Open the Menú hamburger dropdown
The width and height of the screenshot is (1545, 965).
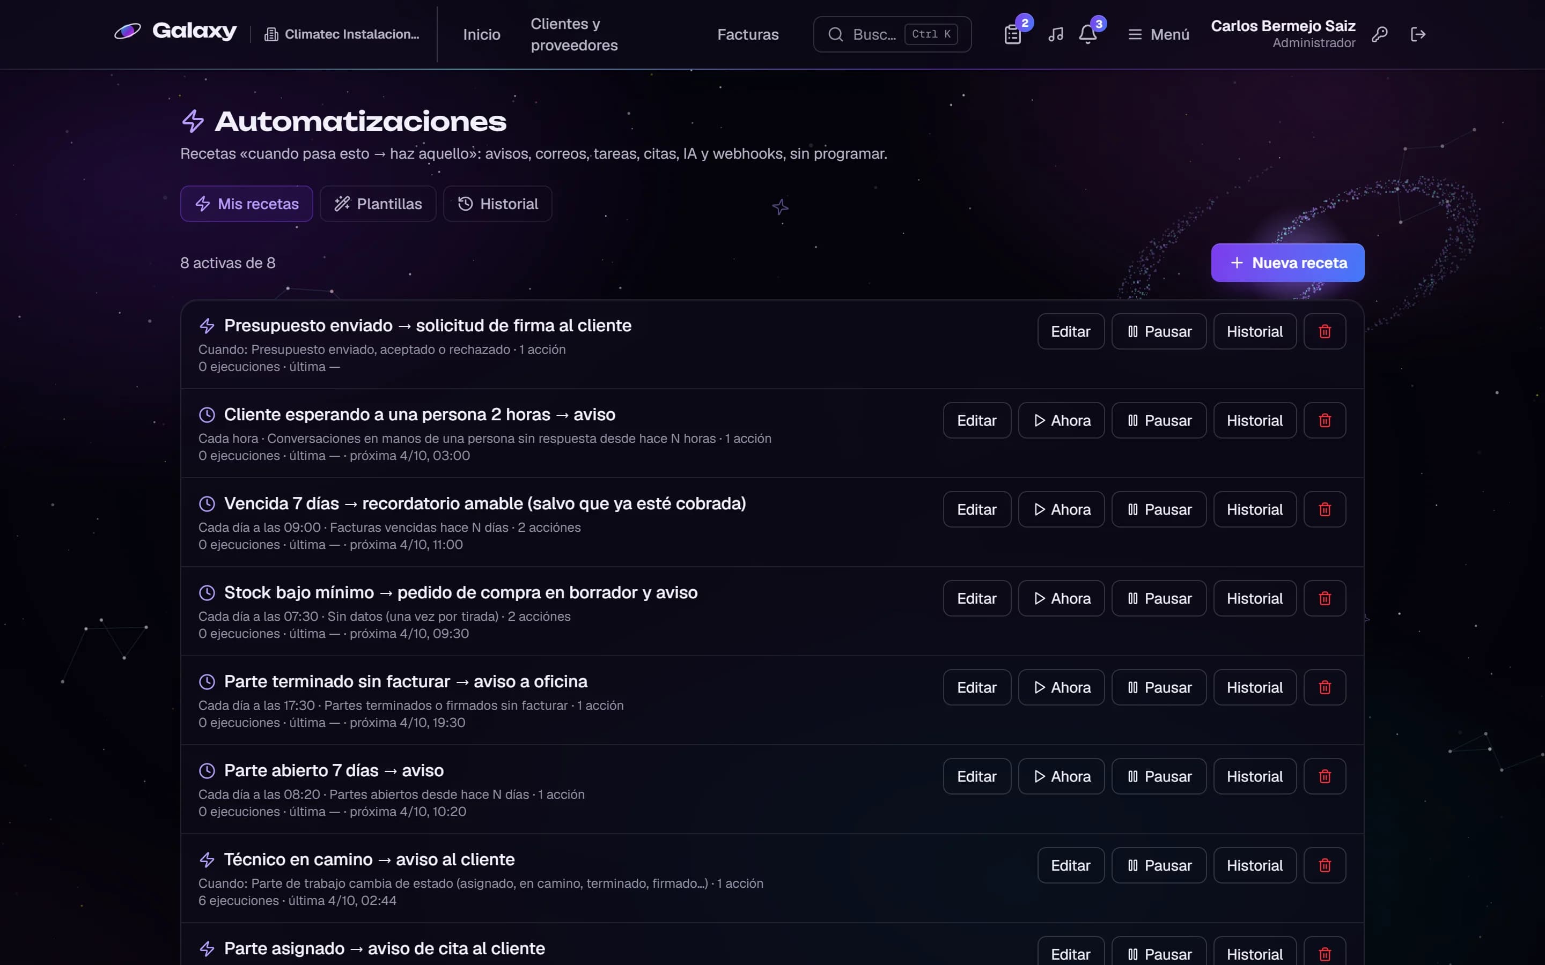(x=1158, y=34)
